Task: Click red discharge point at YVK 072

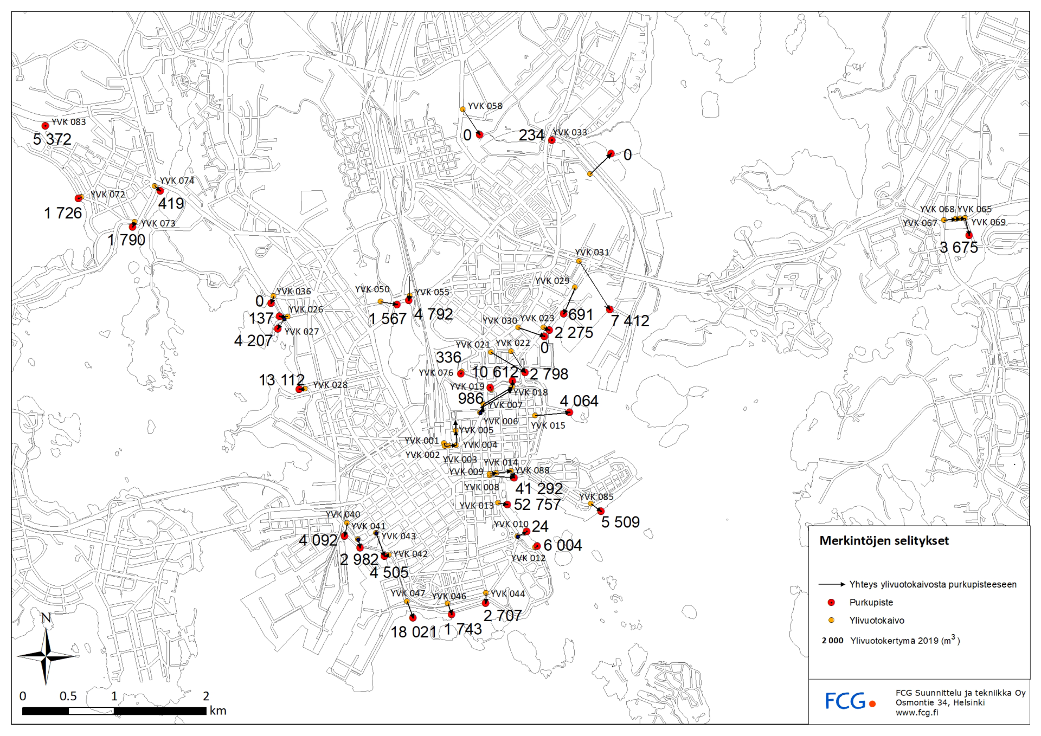Action: tap(79, 198)
